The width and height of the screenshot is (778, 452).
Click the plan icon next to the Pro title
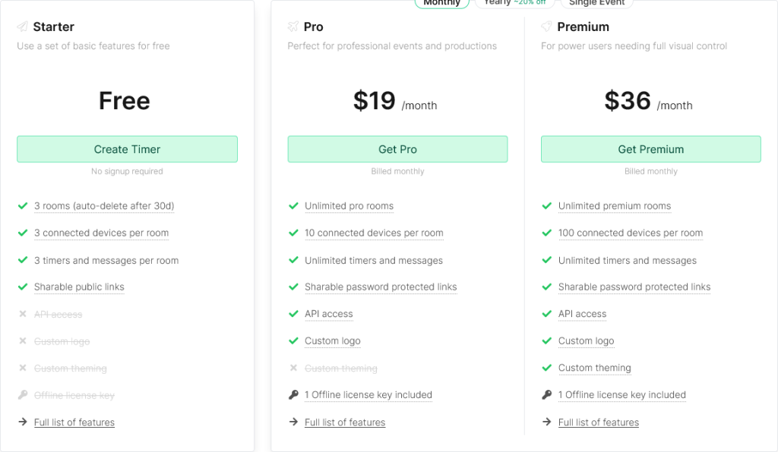point(293,26)
